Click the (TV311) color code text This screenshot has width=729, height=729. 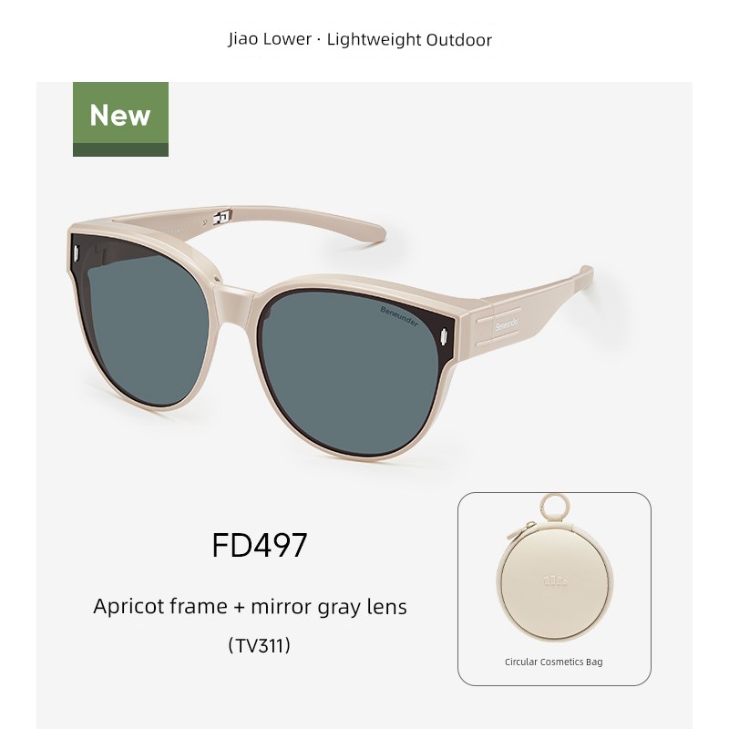[260, 645]
